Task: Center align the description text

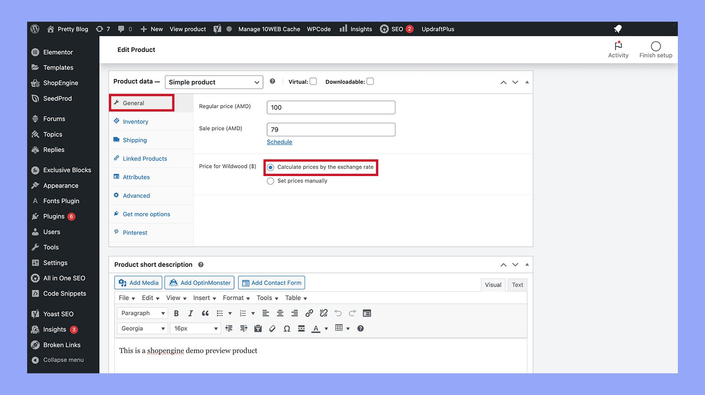Action: 280,313
